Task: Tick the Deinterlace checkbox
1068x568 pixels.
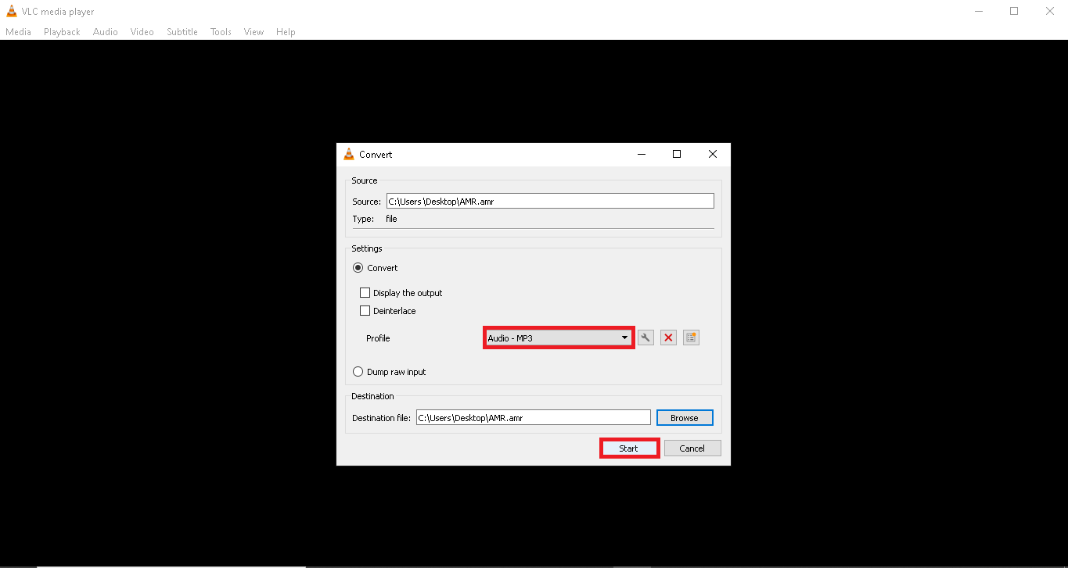Action: coord(365,311)
